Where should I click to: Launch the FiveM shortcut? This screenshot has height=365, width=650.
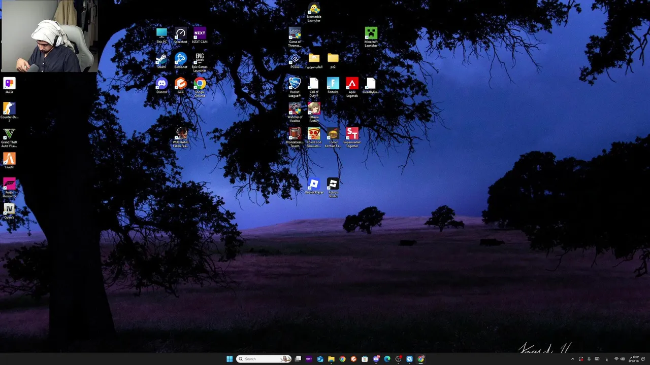click(x=9, y=161)
